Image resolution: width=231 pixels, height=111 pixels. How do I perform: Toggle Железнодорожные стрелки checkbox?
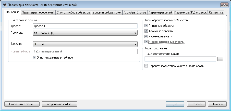tap(146, 42)
